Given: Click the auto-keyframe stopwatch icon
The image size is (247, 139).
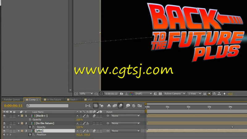Looking at the screenshot, I should pyautogui.click(x=134, y=106).
